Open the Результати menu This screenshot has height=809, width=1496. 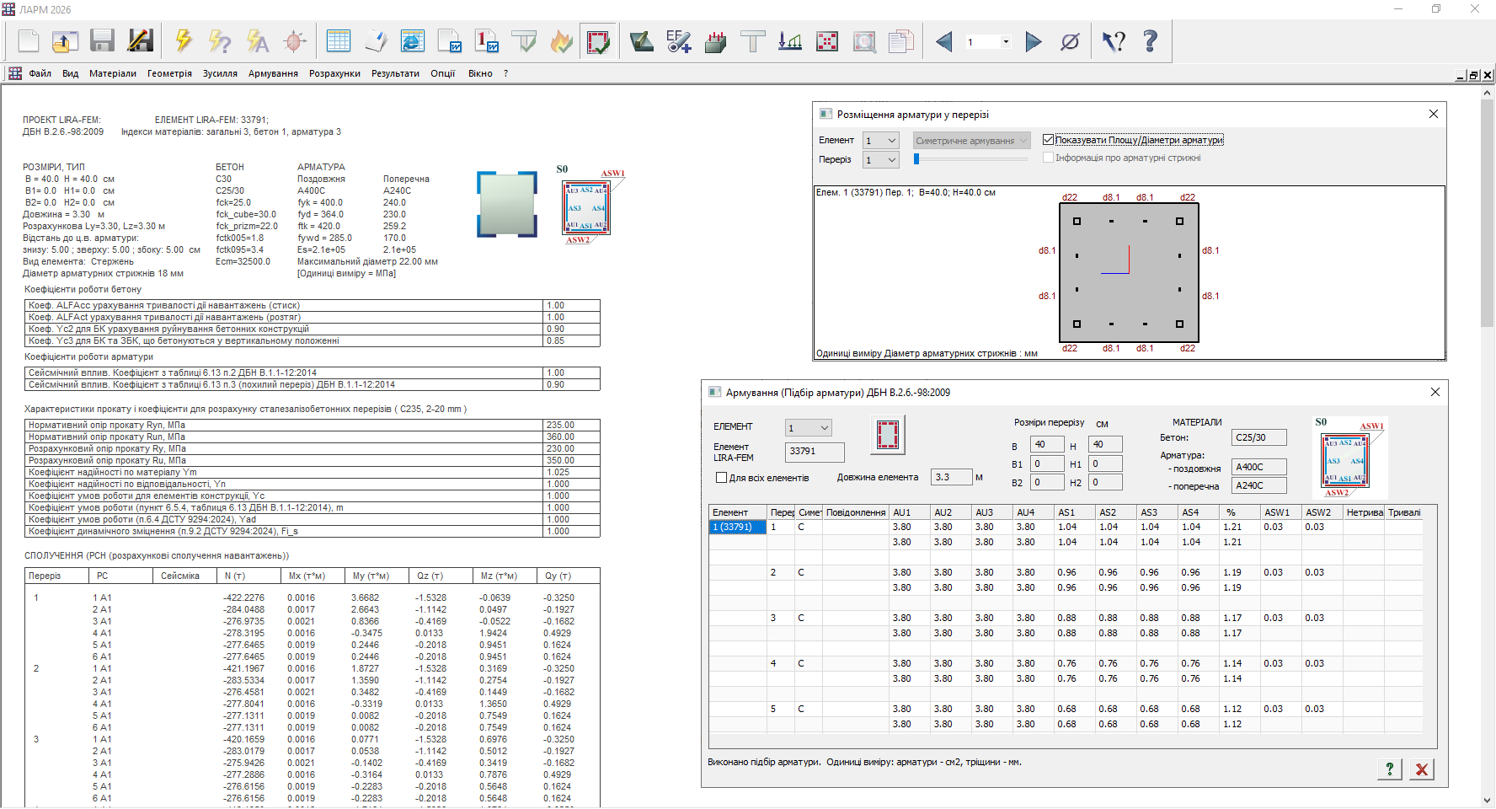click(395, 74)
